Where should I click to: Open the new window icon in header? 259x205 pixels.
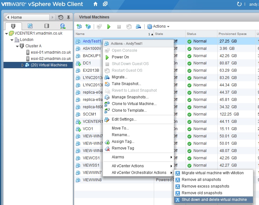coord(105,4)
